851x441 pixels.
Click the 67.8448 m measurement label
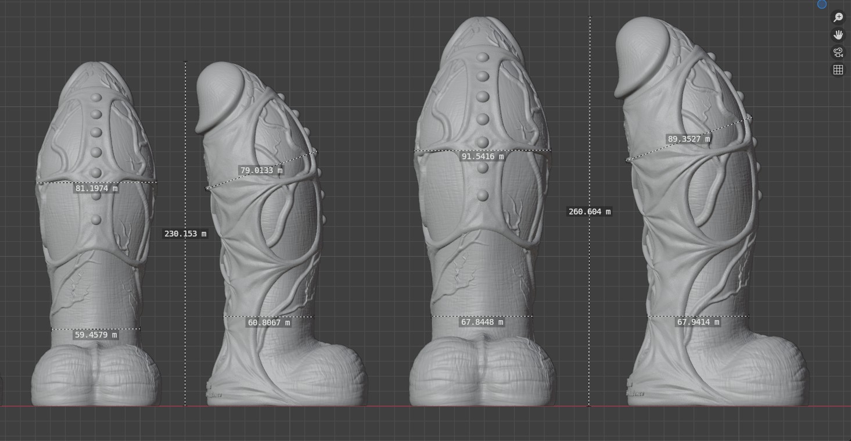tap(482, 322)
